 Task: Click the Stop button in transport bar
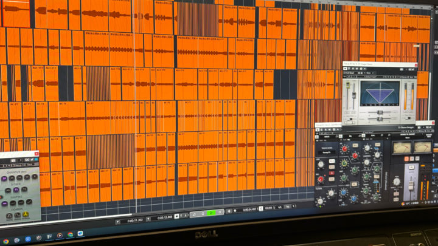click(204, 213)
